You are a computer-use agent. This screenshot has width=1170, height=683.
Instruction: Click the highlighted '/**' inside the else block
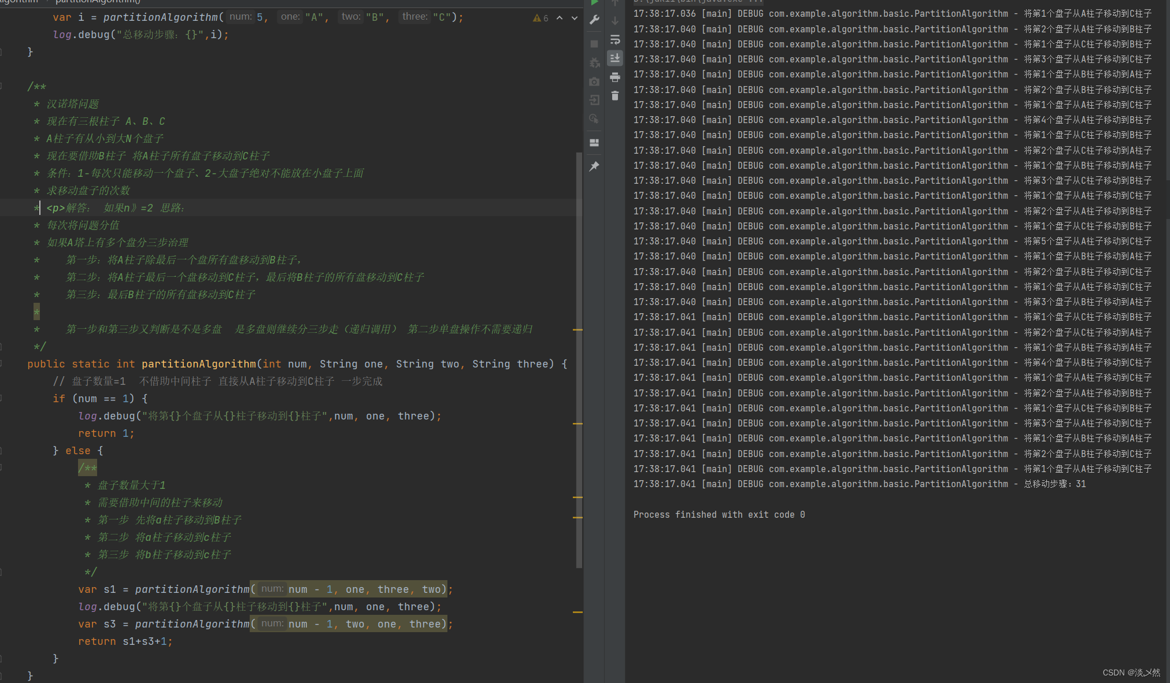[x=87, y=467]
